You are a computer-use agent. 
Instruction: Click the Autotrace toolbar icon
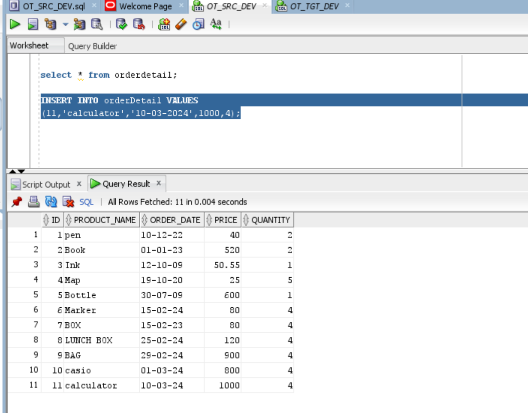tap(80, 24)
